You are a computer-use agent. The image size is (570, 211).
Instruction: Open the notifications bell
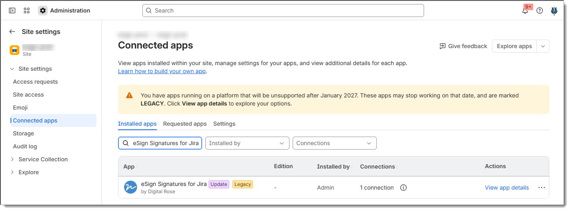(525, 11)
